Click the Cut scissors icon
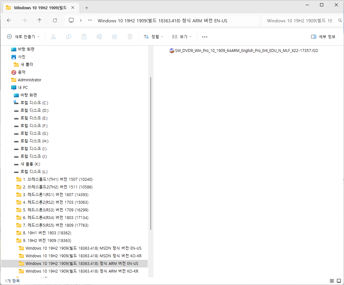This screenshot has height=285, width=344. (x=53, y=37)
